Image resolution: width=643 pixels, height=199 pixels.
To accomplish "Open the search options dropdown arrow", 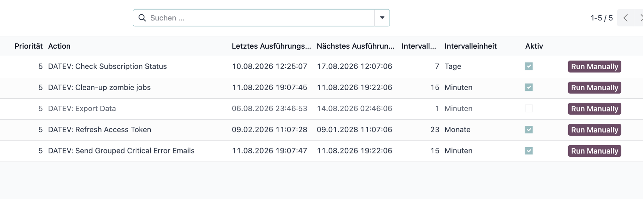I will point(382,18).
